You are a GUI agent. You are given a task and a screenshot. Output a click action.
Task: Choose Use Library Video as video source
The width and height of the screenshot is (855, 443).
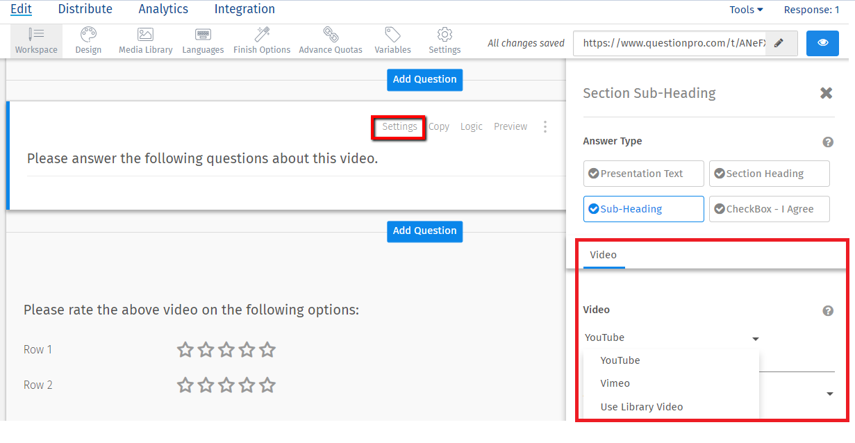(642, 406)
